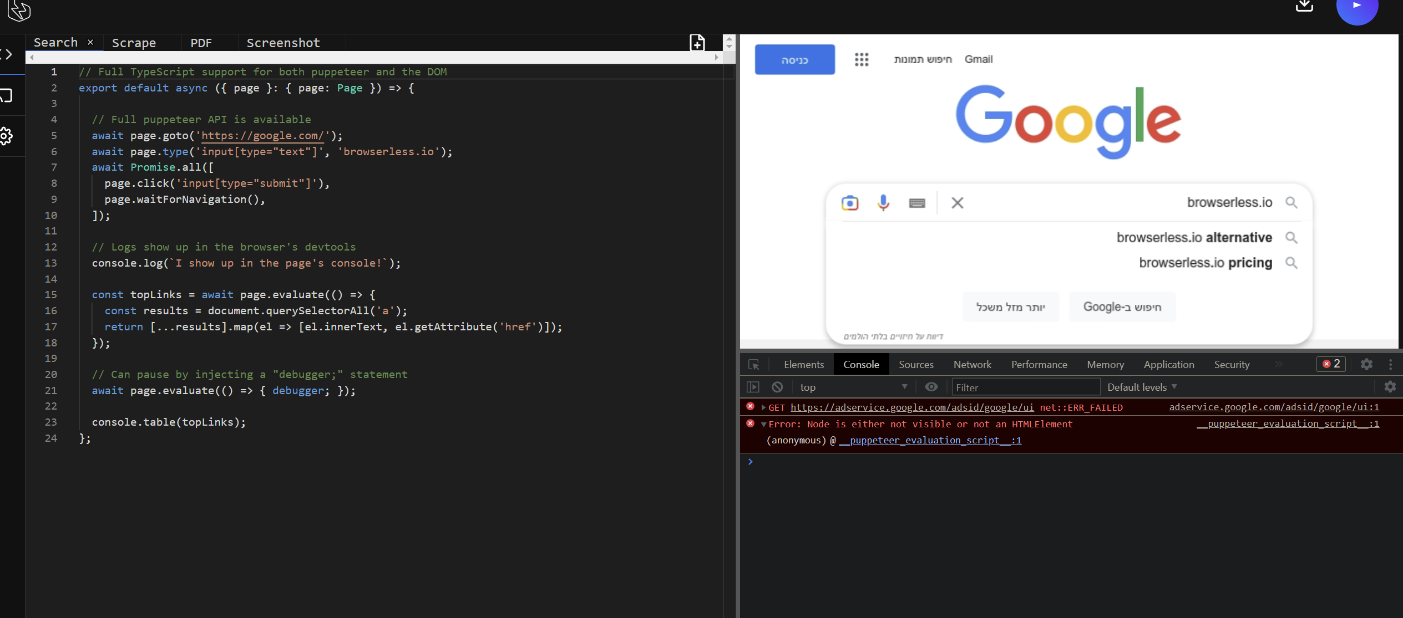
Task: Select the inspect element tool in DevTools
Action: [753, 364]
